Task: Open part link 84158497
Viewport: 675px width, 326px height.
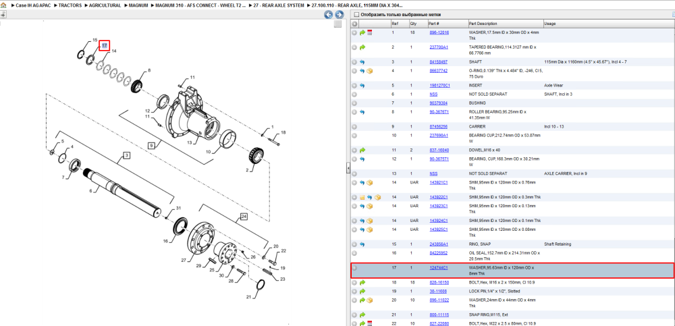Action: point(438,62)
